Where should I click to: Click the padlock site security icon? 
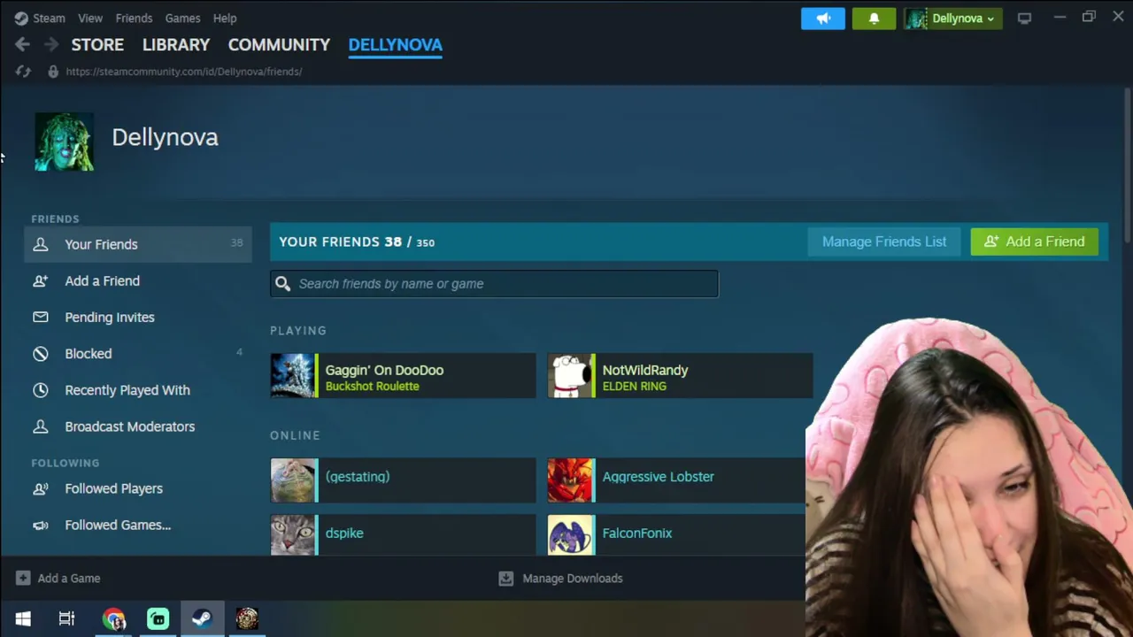[x=53, y=72]
